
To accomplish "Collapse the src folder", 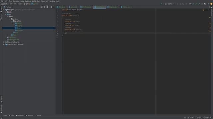I will (x=6, y=14).
